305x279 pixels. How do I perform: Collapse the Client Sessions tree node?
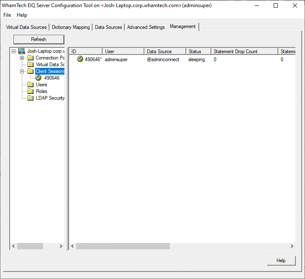tap(22, 71)
